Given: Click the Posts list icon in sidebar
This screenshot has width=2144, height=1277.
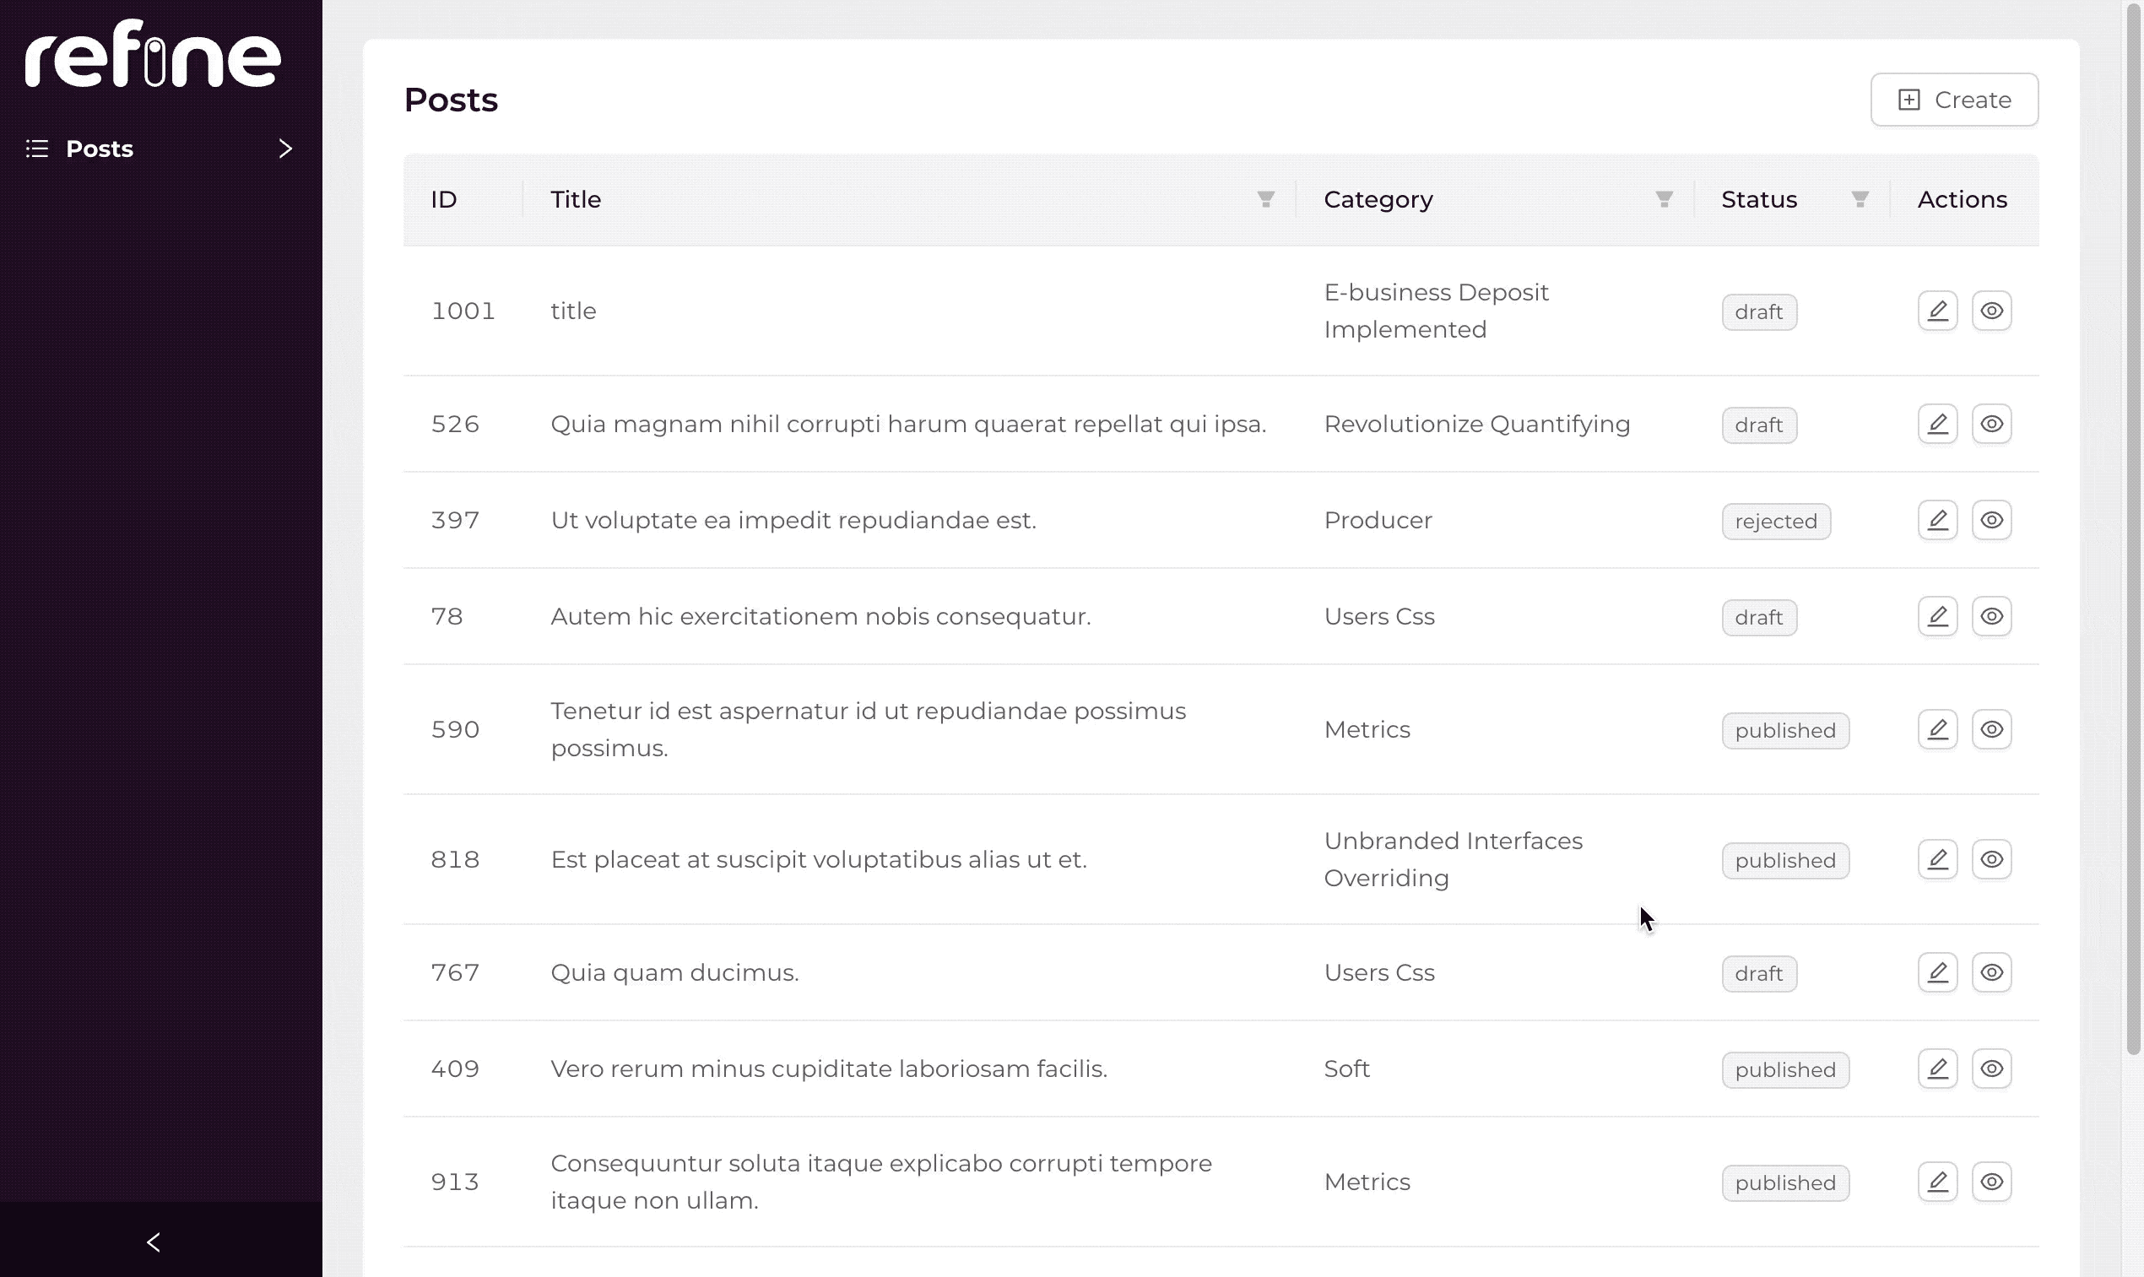Looking at the screenshot, I should coord(36,148).
